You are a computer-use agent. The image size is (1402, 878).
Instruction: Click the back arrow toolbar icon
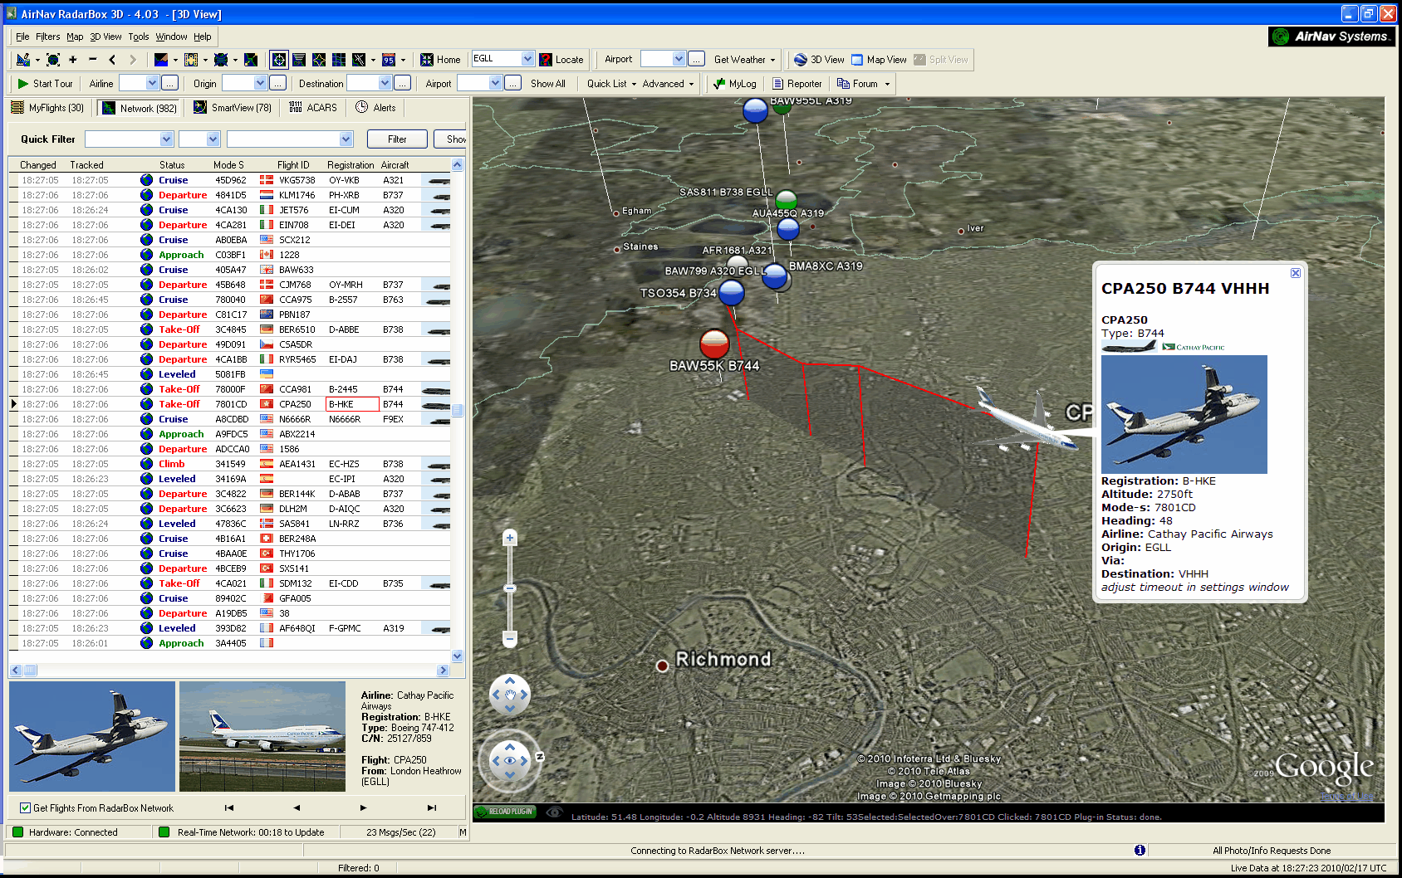[x=112, y=60]
